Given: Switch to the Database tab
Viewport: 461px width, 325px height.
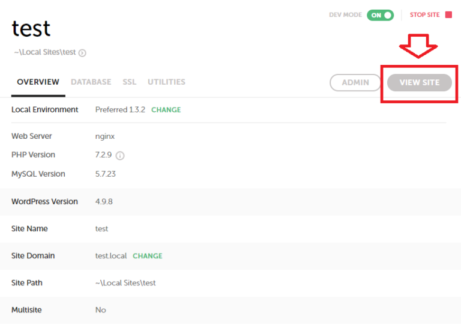Looking at the screenshot, I should 91,82.
